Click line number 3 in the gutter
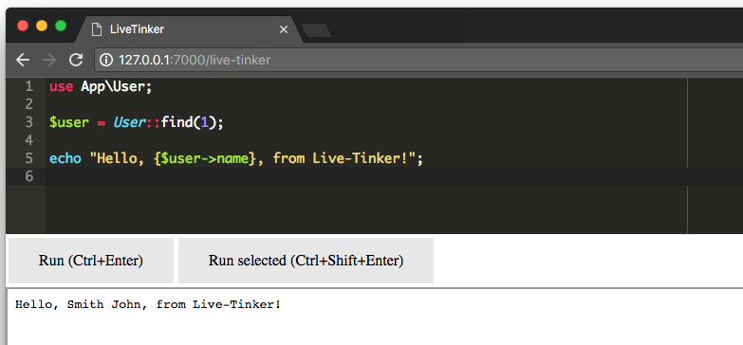This screenshot has width=743, height=345. click(28, 122)
